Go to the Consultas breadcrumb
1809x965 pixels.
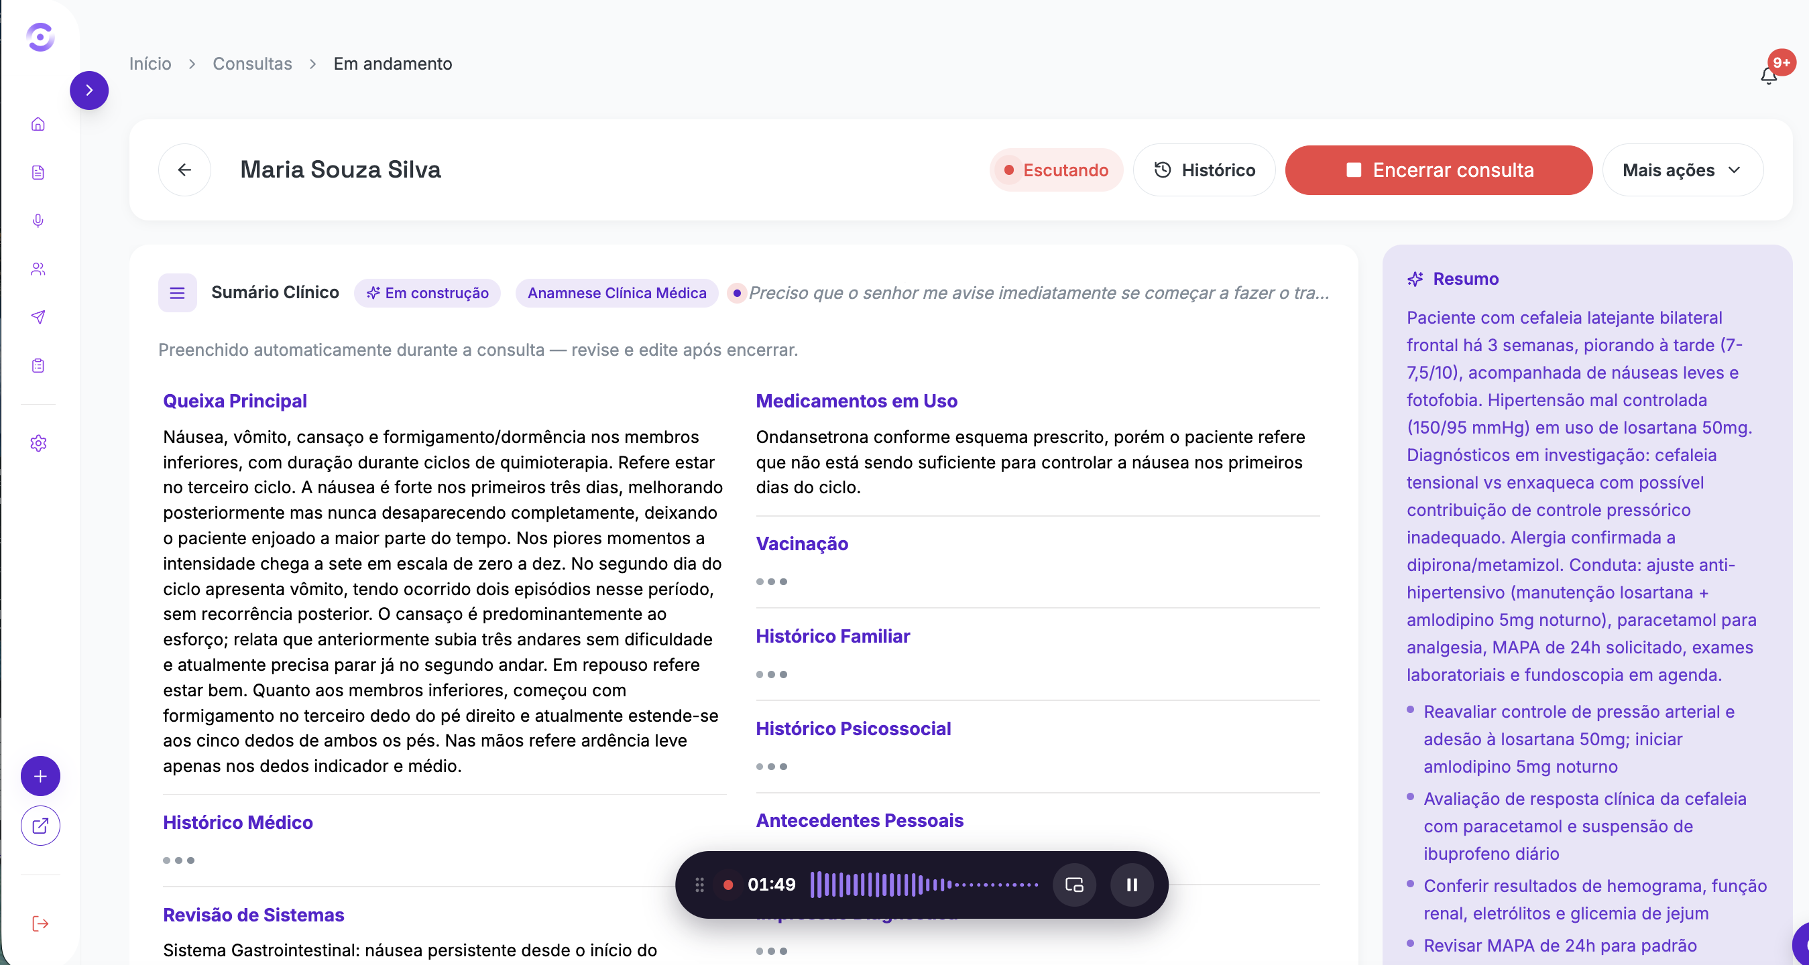[252, 64]
